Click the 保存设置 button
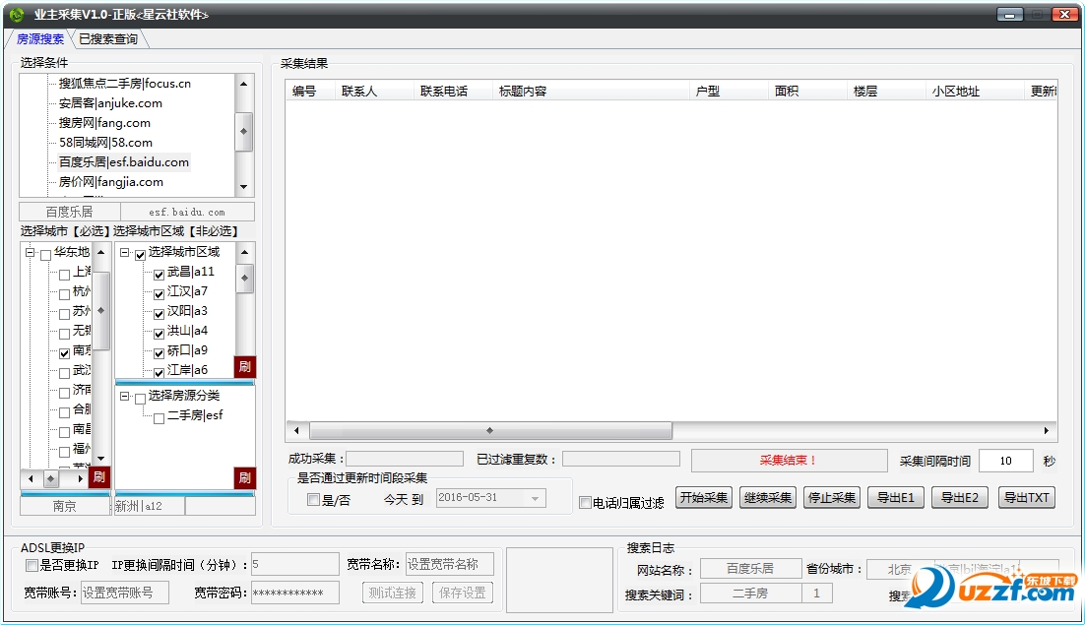Screen dimensions: 1085x625 tap(462, 593)
